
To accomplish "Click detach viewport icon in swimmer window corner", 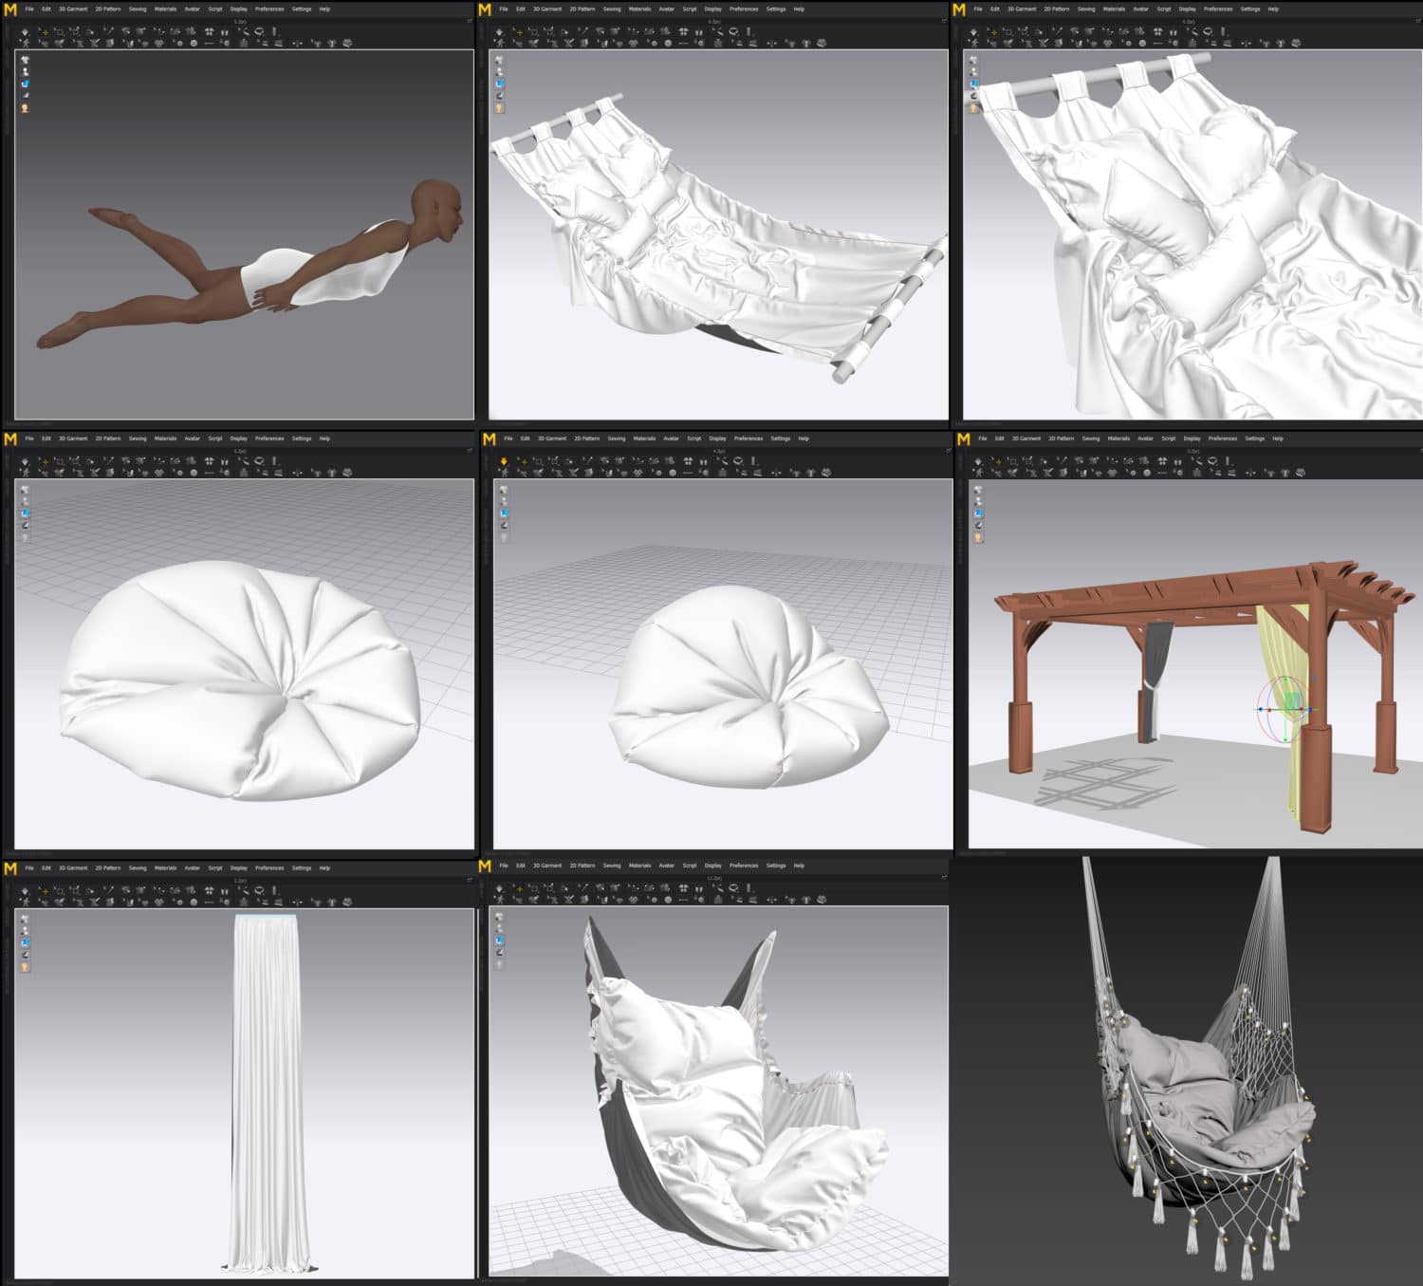I will [470, 20].
